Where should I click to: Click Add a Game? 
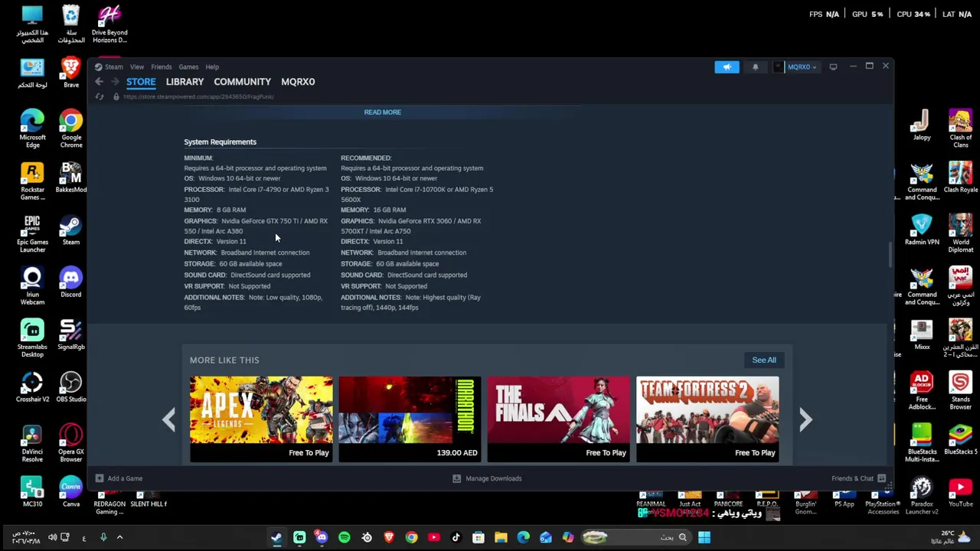coord(119,478)
